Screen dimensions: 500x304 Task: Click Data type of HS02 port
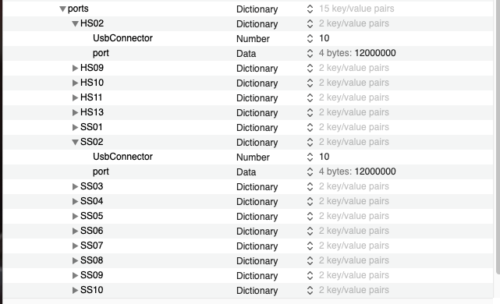(x=246, y=54)
